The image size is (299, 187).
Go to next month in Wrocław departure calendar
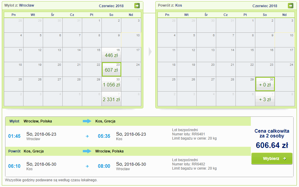point(137,6)
